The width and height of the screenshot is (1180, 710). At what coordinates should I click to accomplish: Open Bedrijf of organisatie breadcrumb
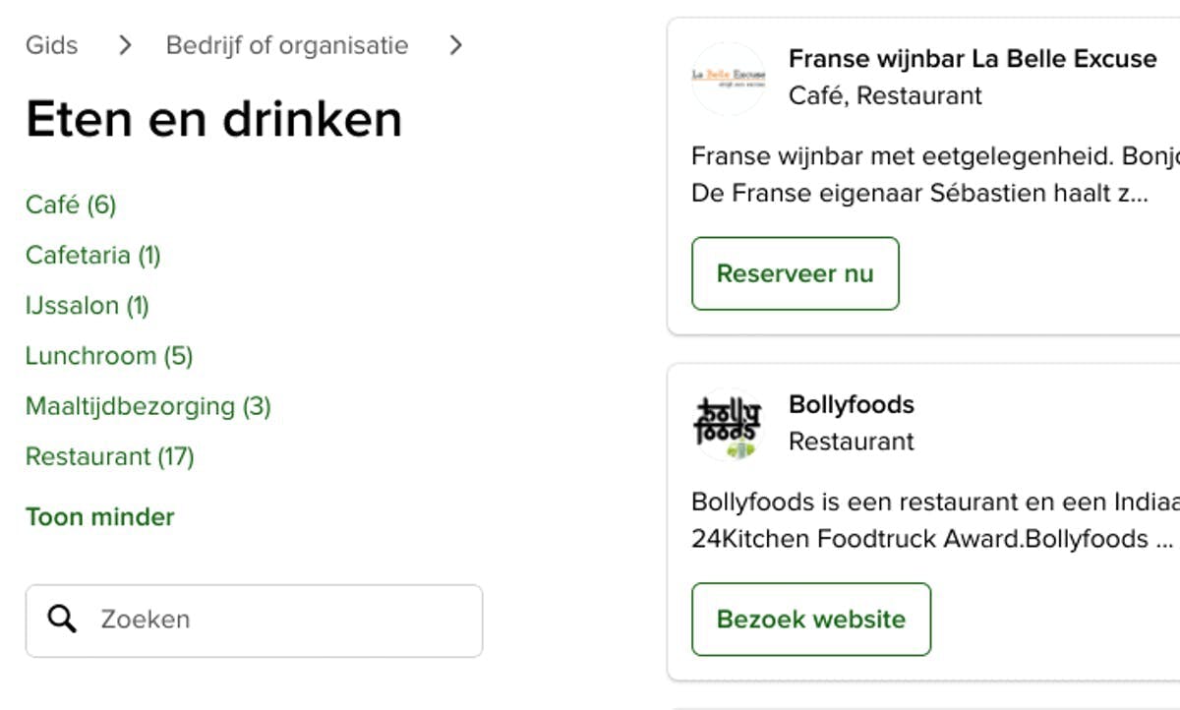[x=286, y=45]
